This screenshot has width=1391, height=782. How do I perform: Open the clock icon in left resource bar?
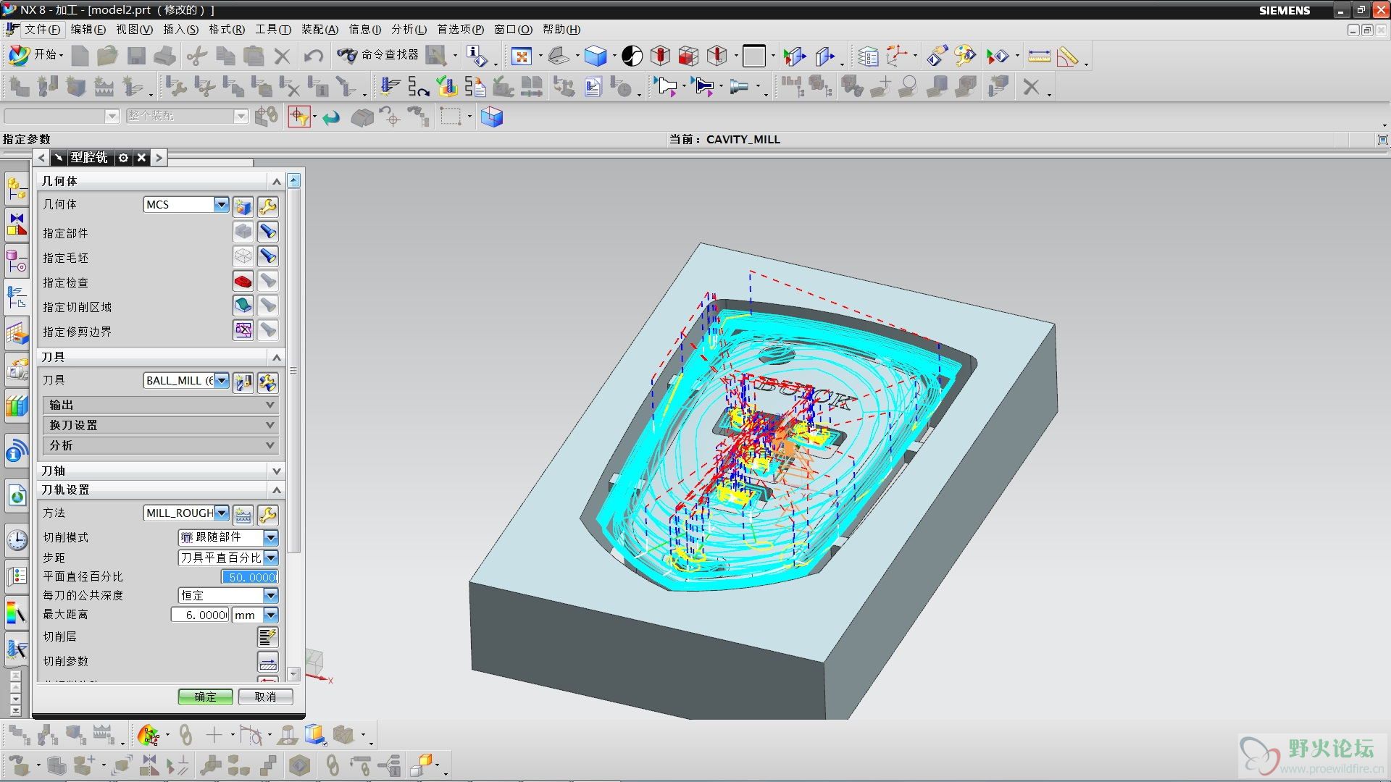tap(17, 539)
